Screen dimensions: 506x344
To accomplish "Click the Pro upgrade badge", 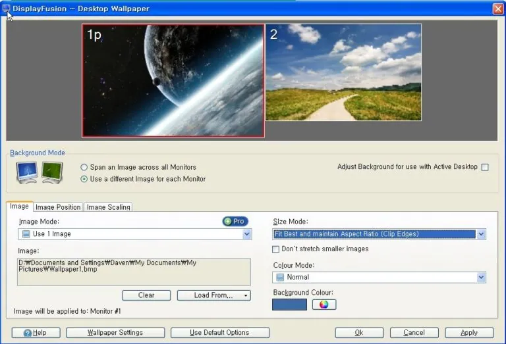I will coord(235,221).
